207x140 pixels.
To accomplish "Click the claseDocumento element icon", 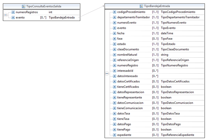I will point(115,49).
